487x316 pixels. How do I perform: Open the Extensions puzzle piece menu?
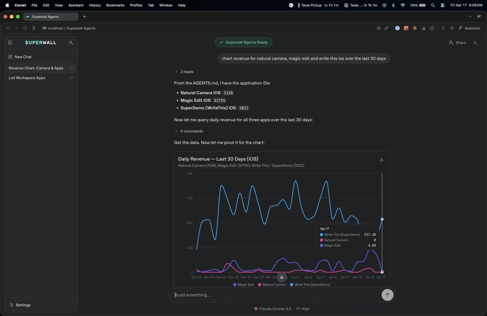432,28
